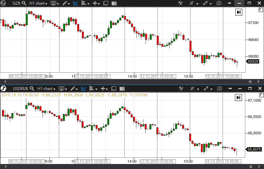This screenshot has height=169, width=264.
Task: Maximize the USDRUB chart window
Action: pyautogui.click(x=250, y=89)
